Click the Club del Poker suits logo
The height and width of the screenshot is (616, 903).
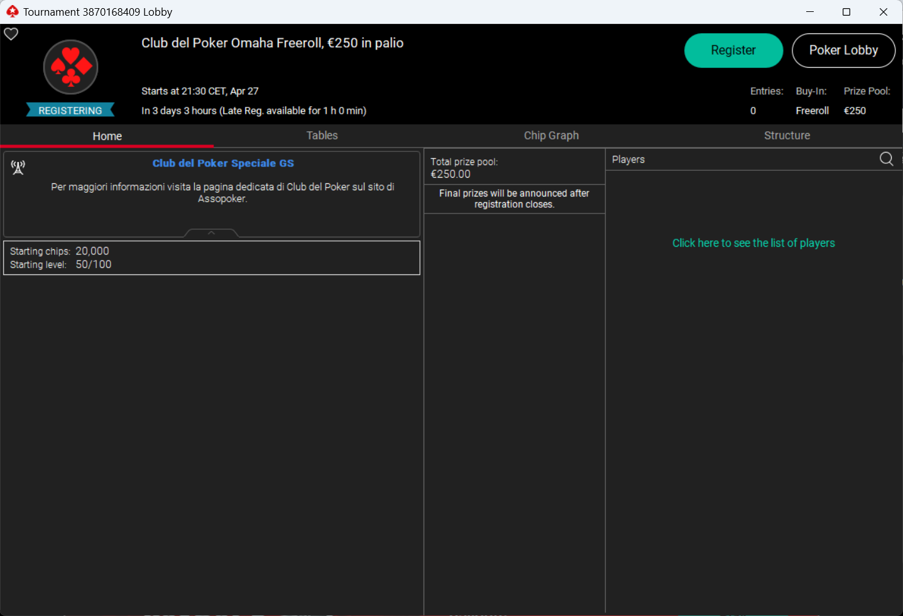[x=70, y=67]
